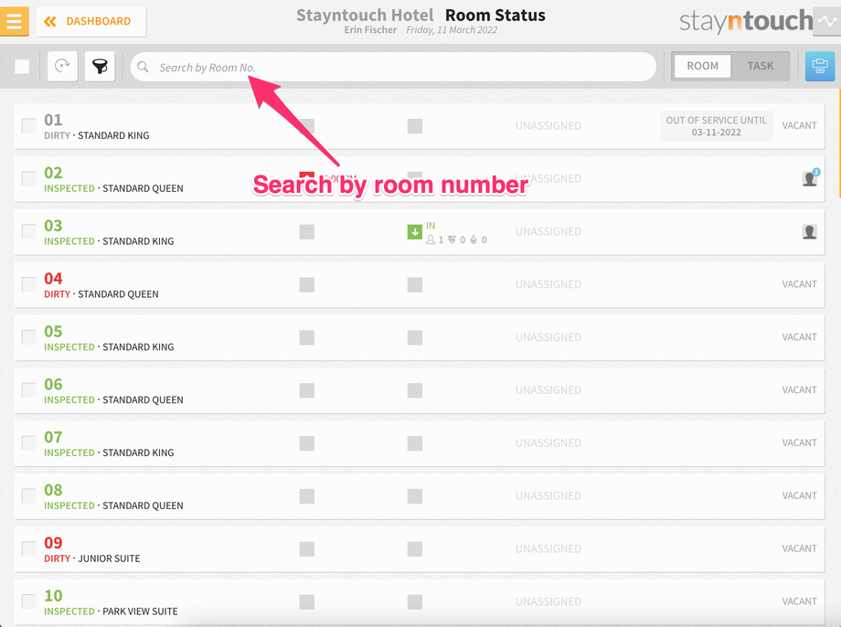Open room number 01
The height and width of the screenshot is (627, 841).
click(53, 120)
